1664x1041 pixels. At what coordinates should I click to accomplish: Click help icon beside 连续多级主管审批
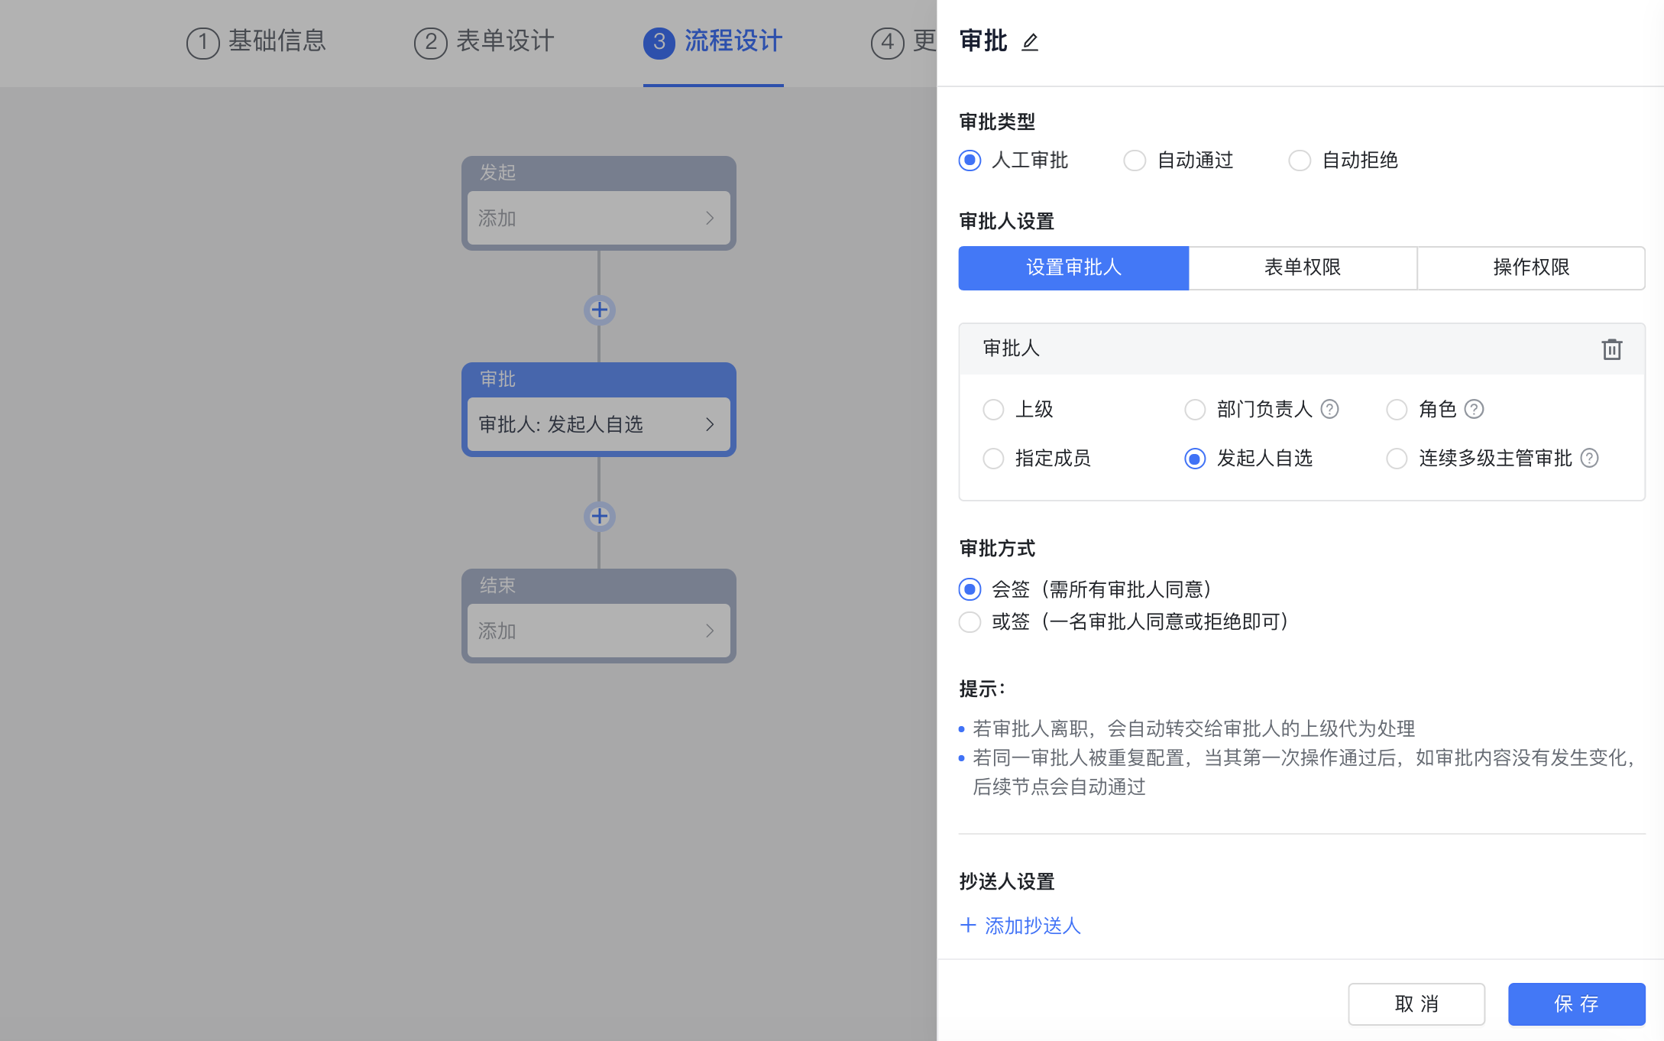point(1589,459)
